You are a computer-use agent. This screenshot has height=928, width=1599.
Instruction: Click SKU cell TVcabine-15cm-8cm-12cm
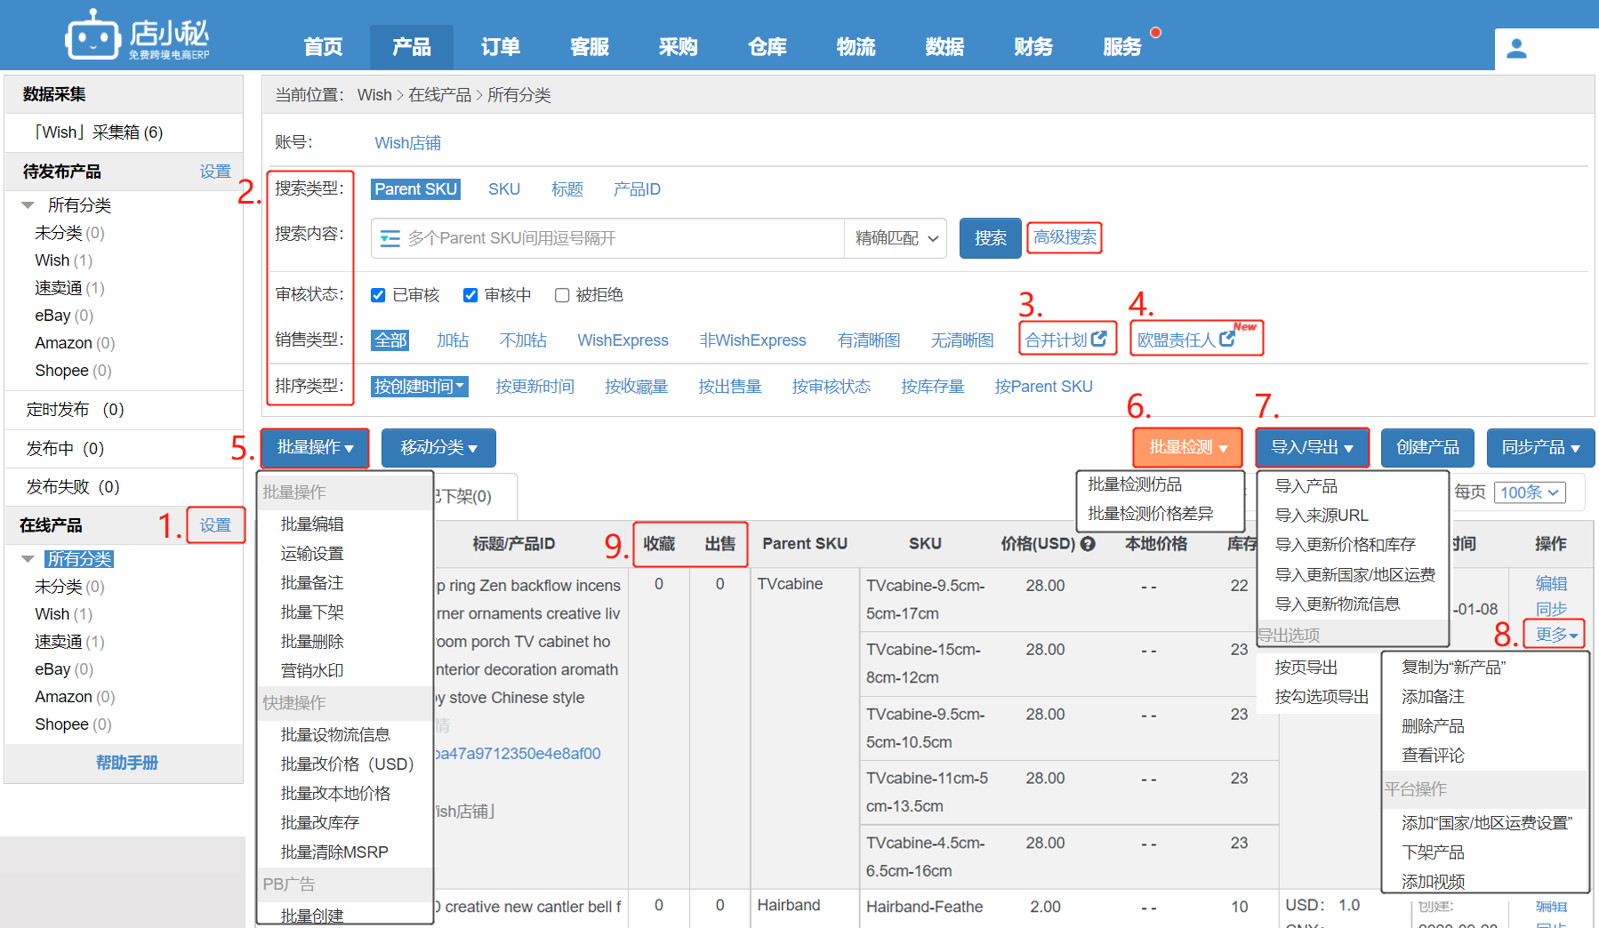(x=924, y=663)
